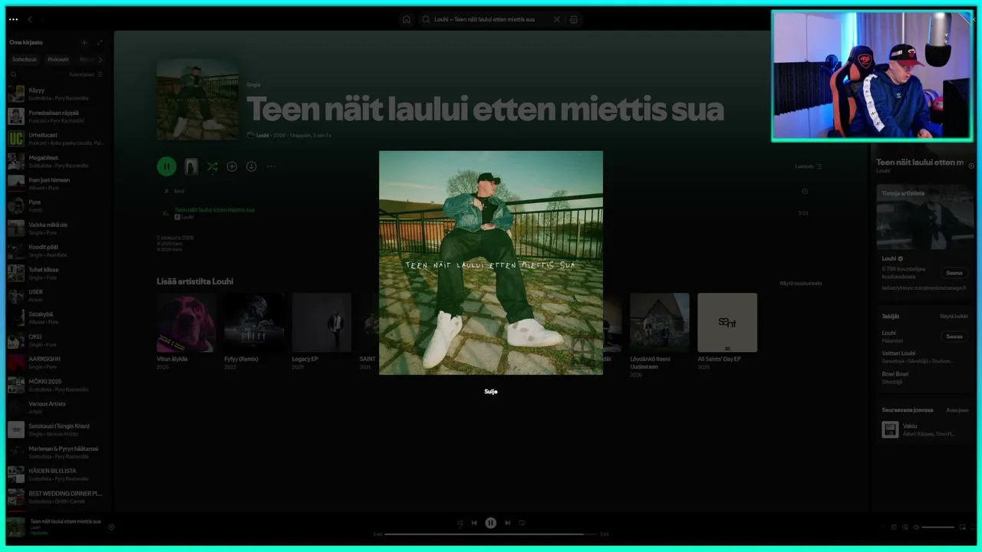The width and height of the screenshot is (982, 552).
Task: Open the Legacy EP album card
Action: pos(321,332)
